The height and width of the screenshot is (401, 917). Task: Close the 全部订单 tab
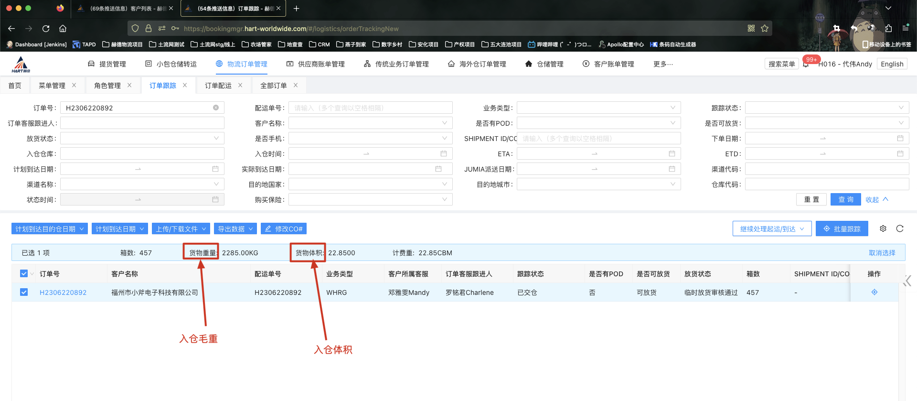coord(296,85)
